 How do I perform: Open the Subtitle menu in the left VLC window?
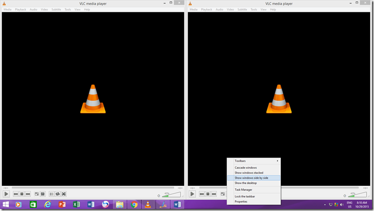click(x=56, y=9)
